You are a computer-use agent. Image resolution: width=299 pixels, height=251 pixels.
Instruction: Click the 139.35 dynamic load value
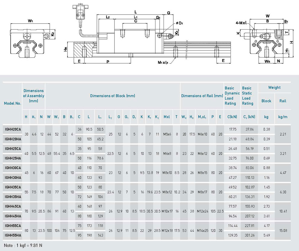point(233,235)
